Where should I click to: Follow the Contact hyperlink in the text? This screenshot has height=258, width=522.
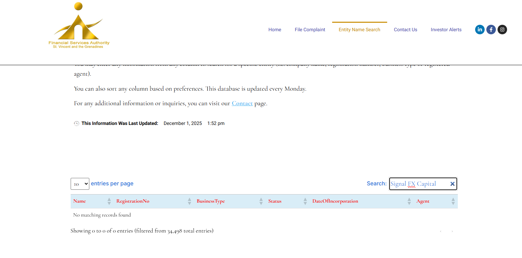tap(242, 104)
